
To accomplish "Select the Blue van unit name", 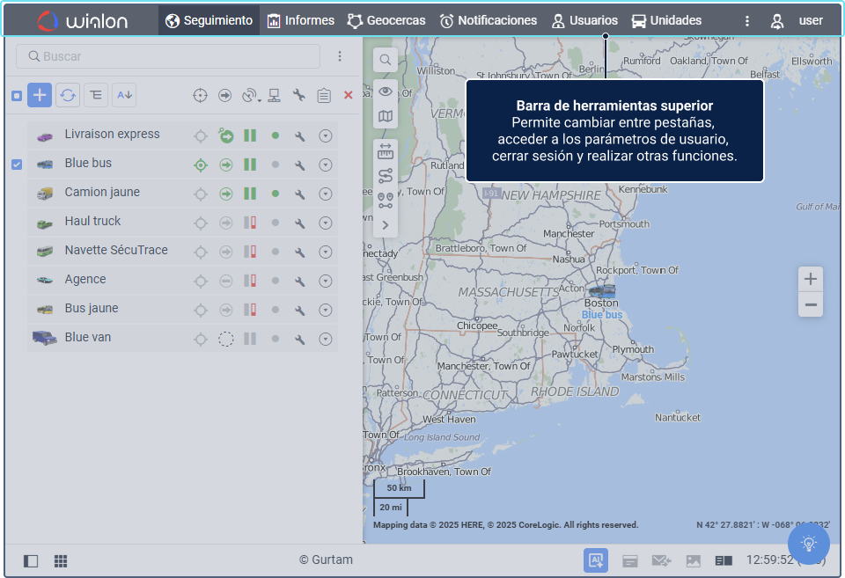I will (x=88, y=337).
